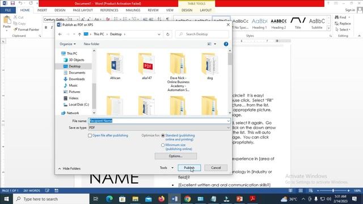The height and width of the screenshot is (204, 363).
Task: Open the change view options arrow
Action: [x=215, y=44]
